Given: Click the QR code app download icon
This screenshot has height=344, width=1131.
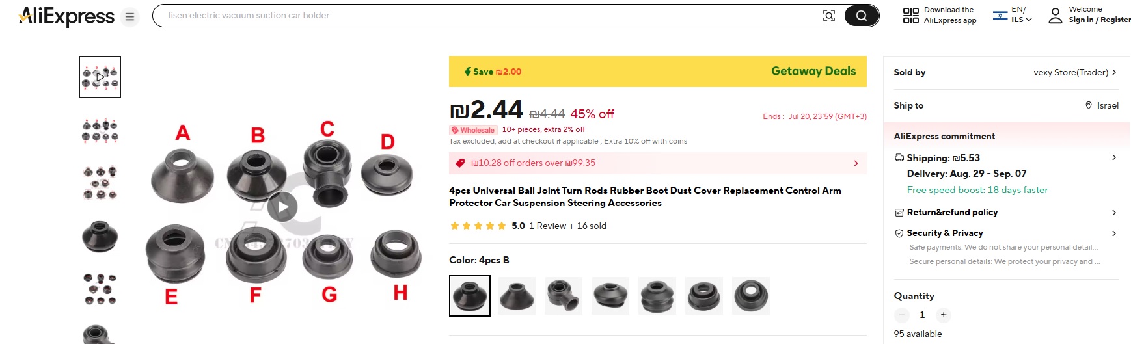Looking at the screenshot, I should (x=910, y=16).
